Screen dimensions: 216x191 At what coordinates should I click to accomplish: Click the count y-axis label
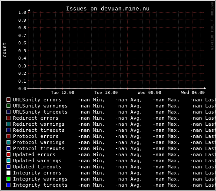click(4, 50)
